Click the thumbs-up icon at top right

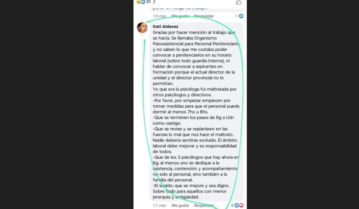coord(238,2)
